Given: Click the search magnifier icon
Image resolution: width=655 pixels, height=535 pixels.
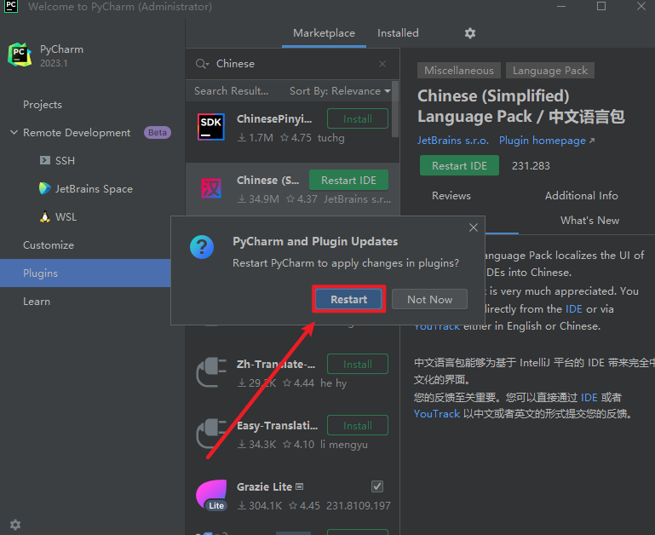Looking at the screenshot, I should point(202,64).
